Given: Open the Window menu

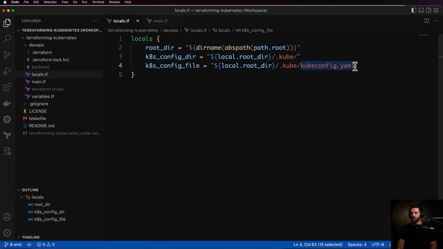Looking at the screenshot, I should click(114, 2).
